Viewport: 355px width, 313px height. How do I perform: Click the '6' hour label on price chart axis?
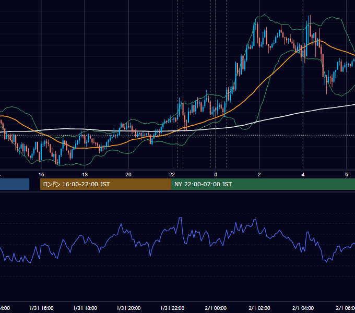click(x=347, y=175)
